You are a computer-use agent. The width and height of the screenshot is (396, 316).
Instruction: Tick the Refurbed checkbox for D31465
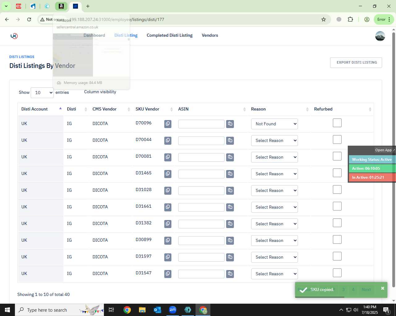[337, 173]
